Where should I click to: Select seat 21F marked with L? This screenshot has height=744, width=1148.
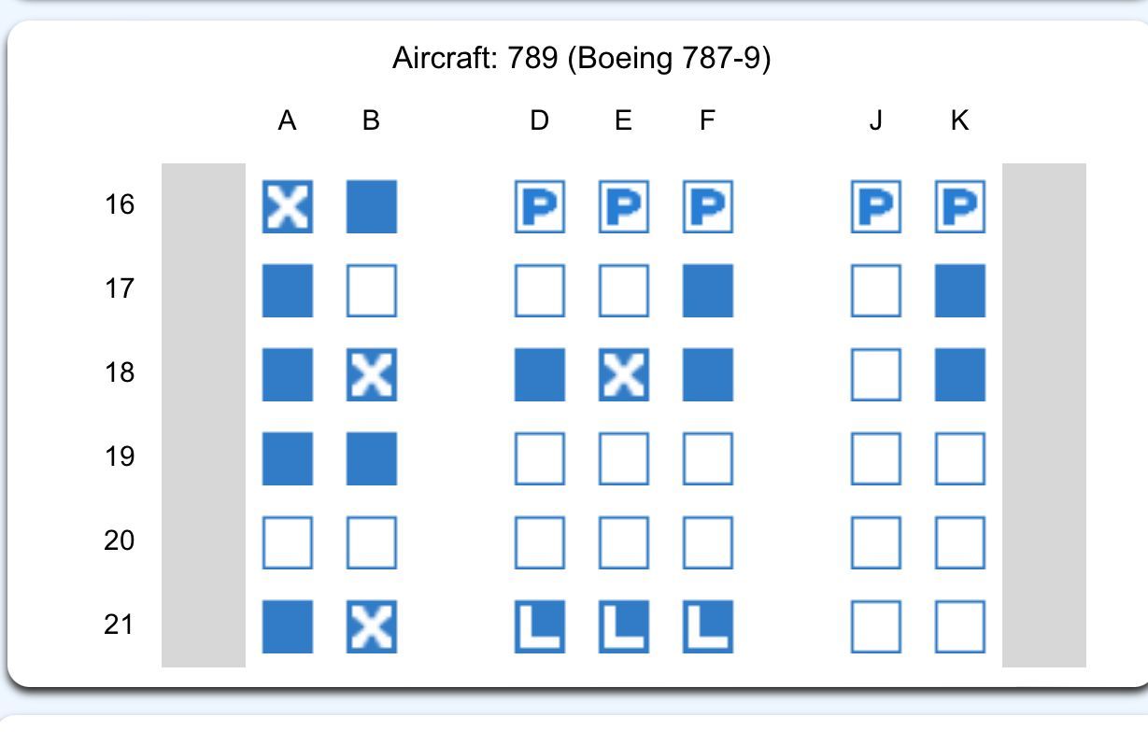[707, 626]
